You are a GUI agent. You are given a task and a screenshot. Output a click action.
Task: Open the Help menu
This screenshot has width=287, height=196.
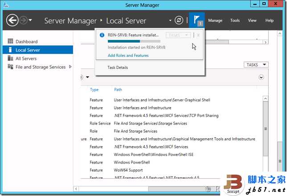[270, 20]
